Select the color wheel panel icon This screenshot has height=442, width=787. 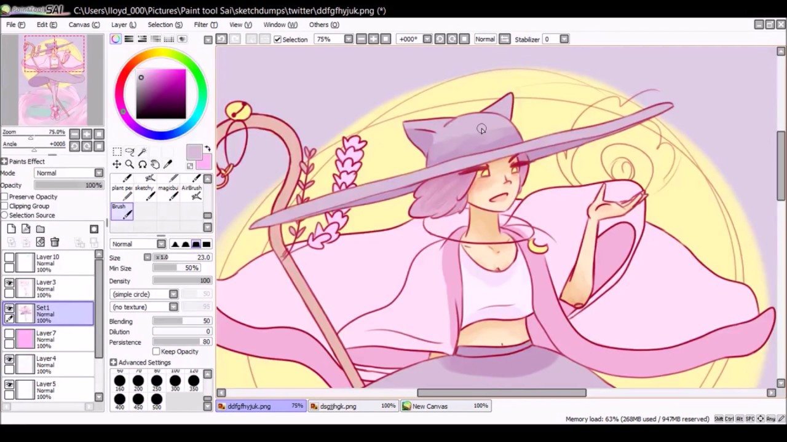tap(116, 39)
